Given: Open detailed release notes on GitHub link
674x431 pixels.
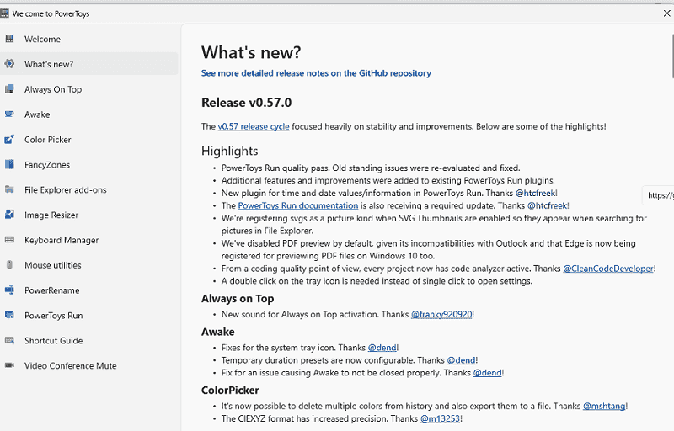Looking at the screenshot, I should coord(316,73).
